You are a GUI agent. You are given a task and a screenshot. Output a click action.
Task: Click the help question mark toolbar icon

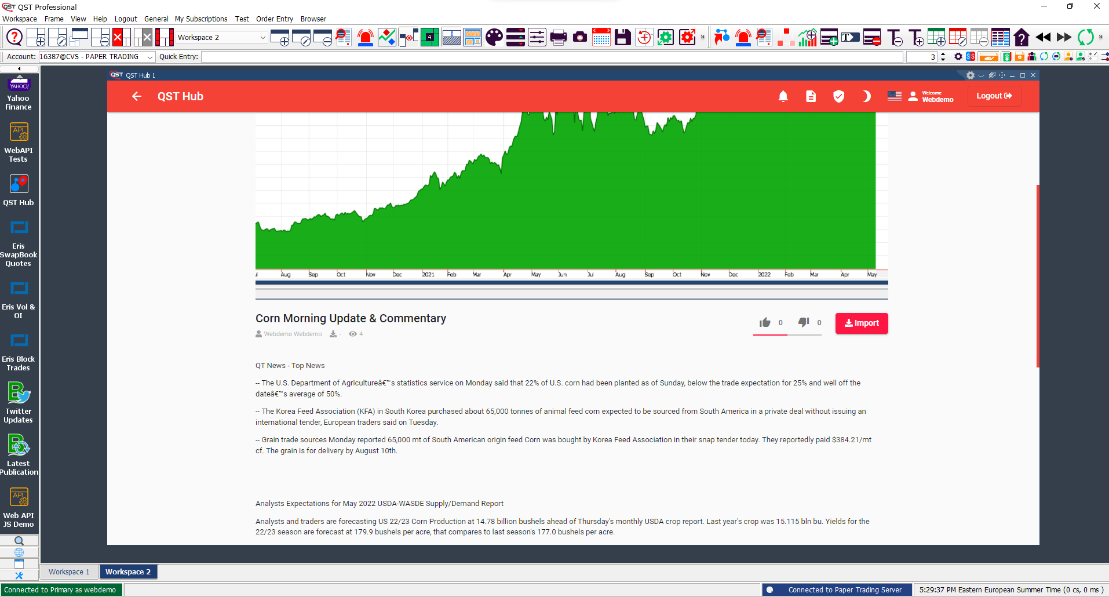(14, 38)
